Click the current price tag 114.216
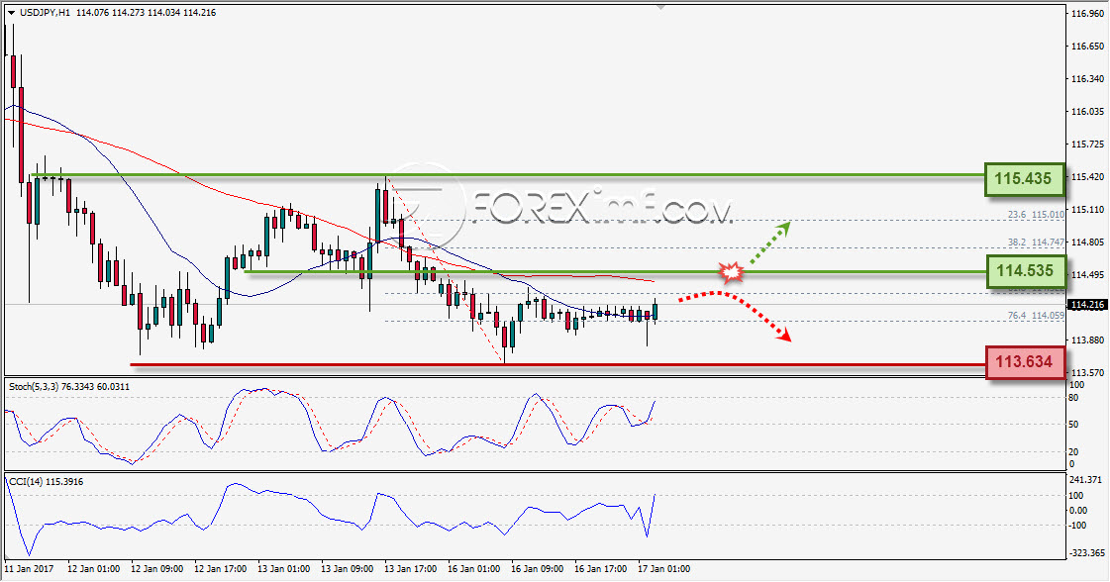 tap(1087, 305)
